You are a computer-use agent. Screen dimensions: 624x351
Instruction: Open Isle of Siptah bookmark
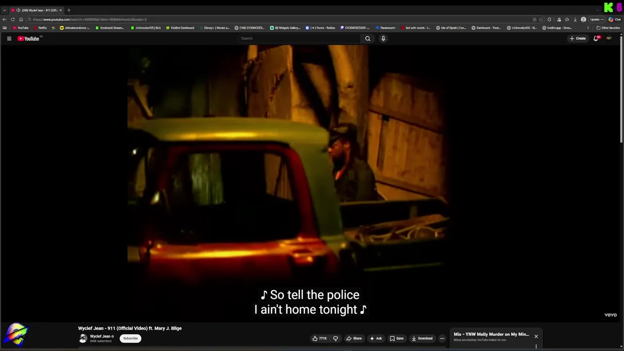(x=451, y=28)
